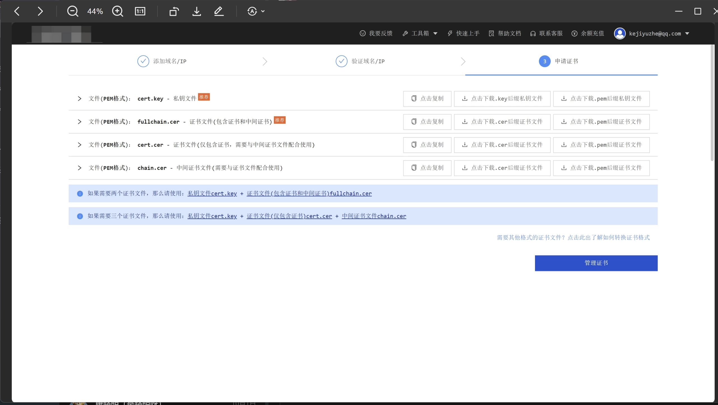
Task: Open the link about converting certificate formats
Action: [573, 238]
